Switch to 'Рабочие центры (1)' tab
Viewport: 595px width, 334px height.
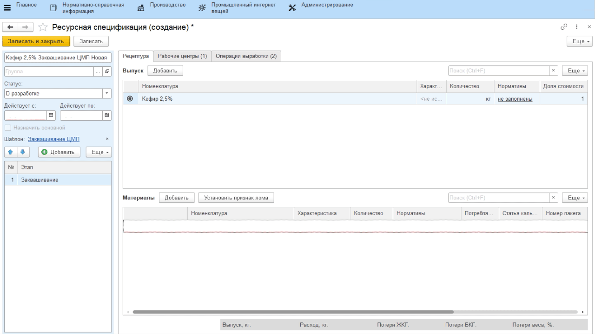(182, 56)
